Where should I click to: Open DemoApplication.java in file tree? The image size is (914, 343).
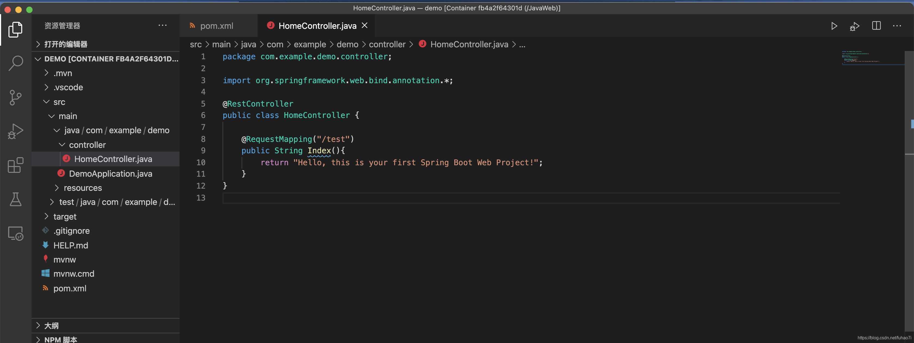pyautogui.click(x=105, y=174)
